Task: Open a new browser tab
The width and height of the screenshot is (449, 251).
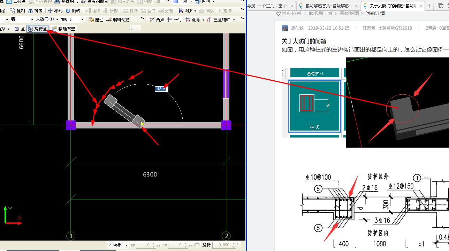Action: point(429,6)
